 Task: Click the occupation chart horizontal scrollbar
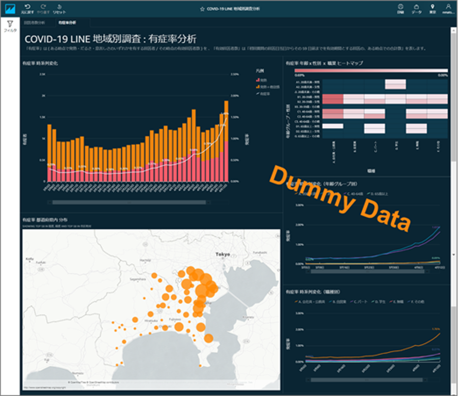[x=367, y=380]
